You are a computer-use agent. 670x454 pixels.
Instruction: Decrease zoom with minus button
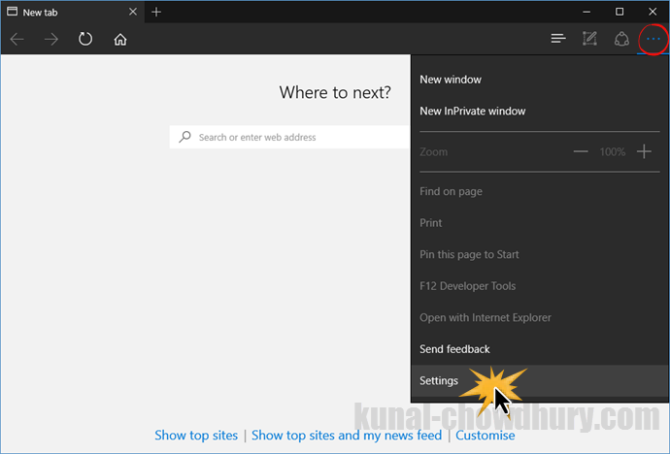[581, 151]
